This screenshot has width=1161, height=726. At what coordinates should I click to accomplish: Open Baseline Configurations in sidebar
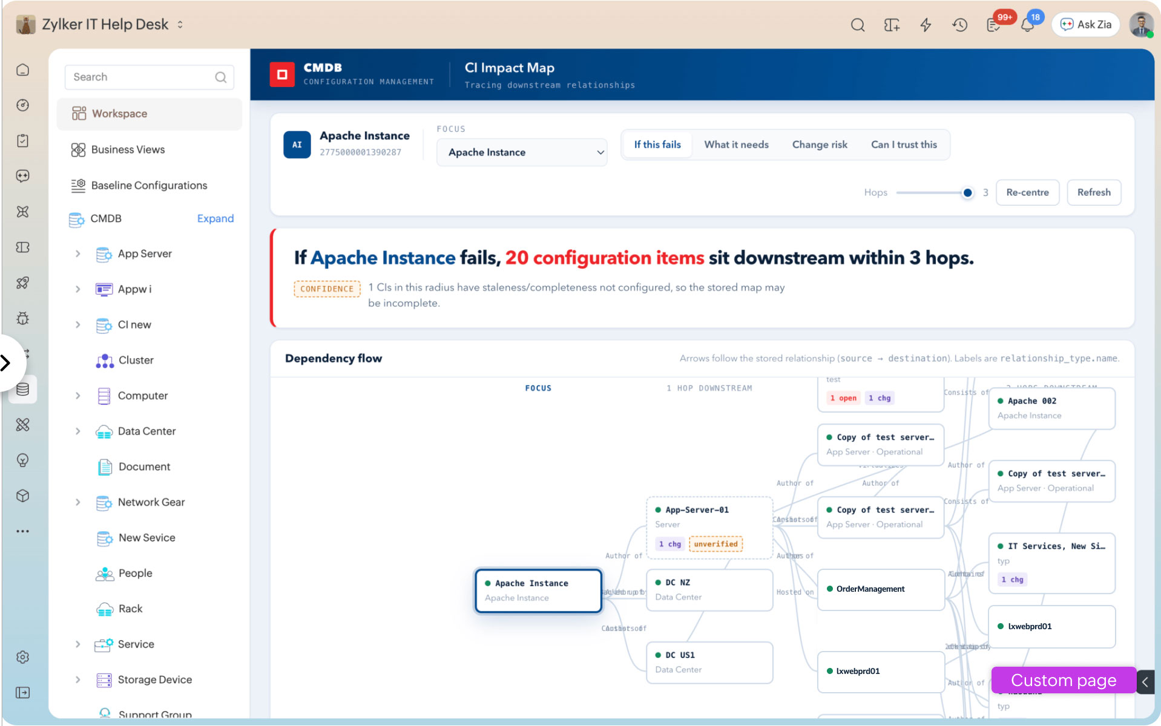click(149, 185)
